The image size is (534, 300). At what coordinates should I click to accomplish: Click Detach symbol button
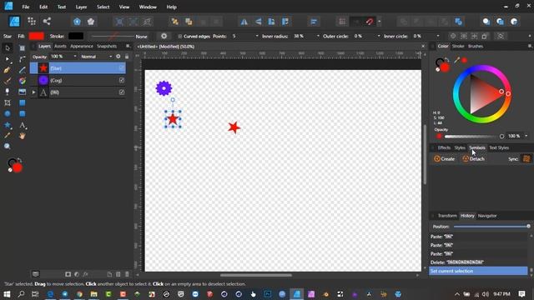coord(473,159)
